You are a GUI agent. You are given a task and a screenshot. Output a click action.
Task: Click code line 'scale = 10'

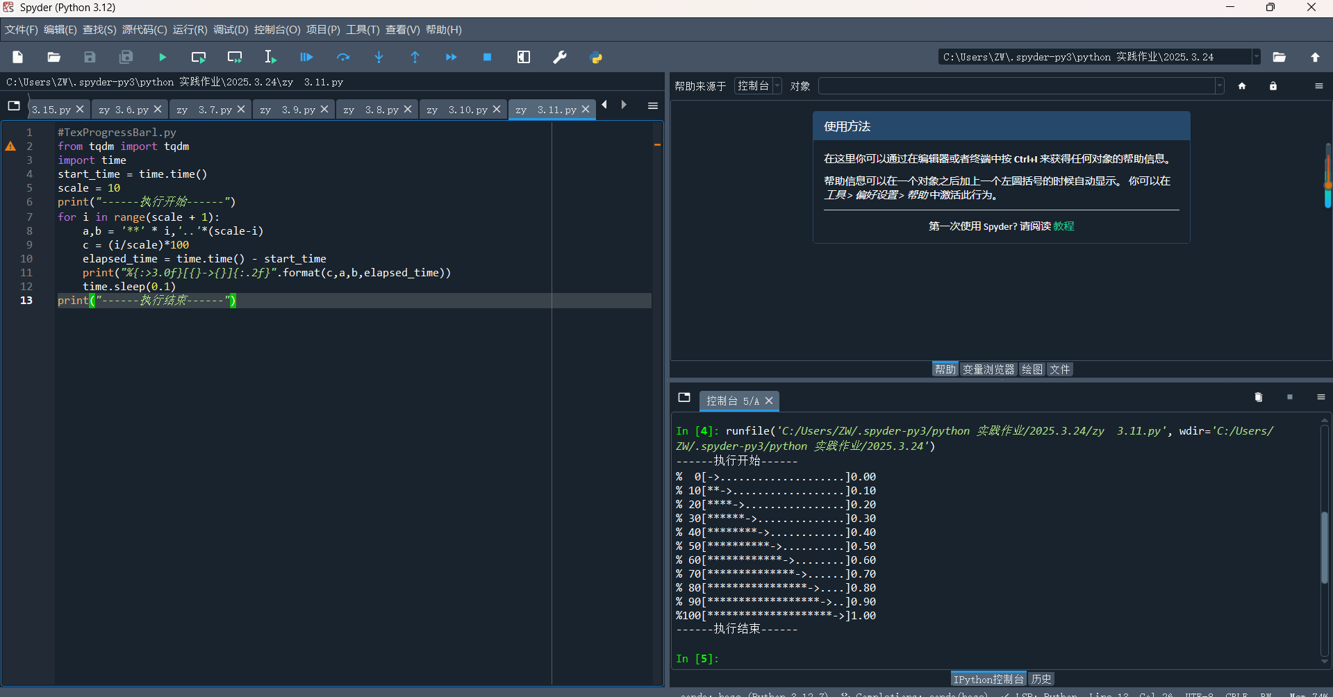tap(89, 188)
